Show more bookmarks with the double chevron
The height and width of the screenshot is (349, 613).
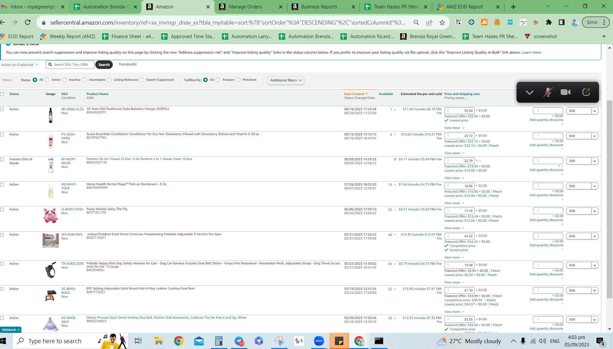[x=604, y=36]
